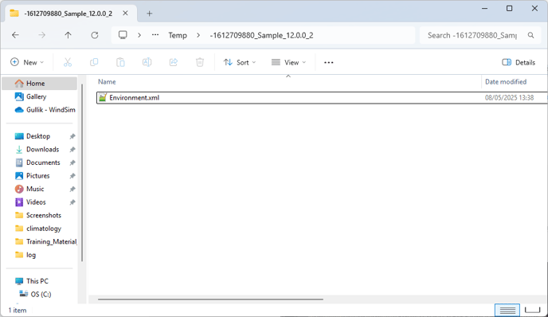Click -1612709880_Sample_12.0.0_2 in the address path

261,35
